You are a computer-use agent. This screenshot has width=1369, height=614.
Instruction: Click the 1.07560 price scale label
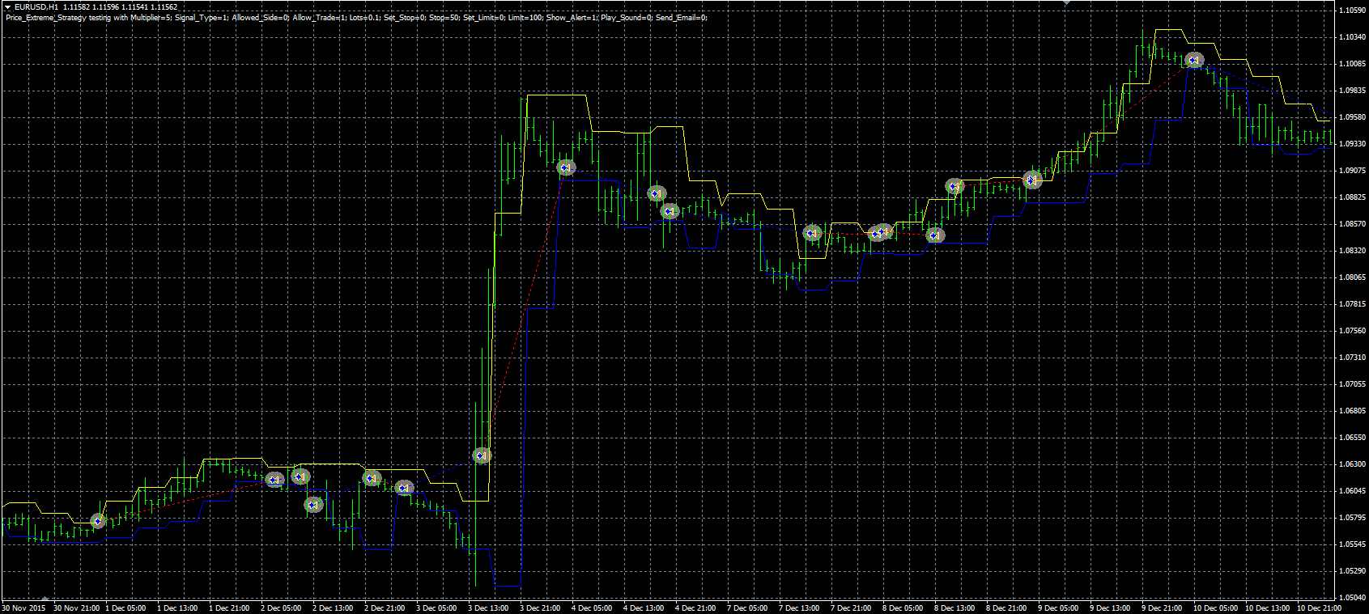tap(1353, 331)
